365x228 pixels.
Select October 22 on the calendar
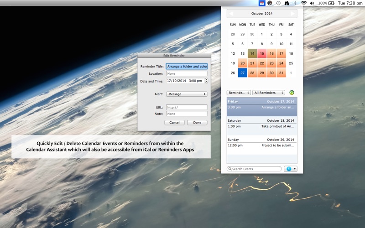coord(262,63)
